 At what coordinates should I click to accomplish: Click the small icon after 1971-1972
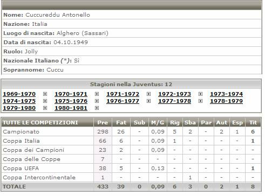(x=149, y=94)
